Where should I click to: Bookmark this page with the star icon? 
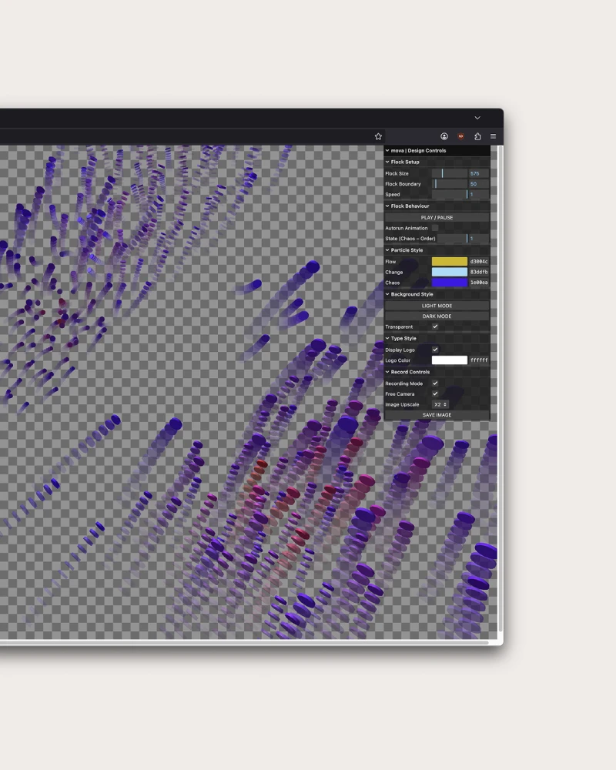(x=378, y=136)
